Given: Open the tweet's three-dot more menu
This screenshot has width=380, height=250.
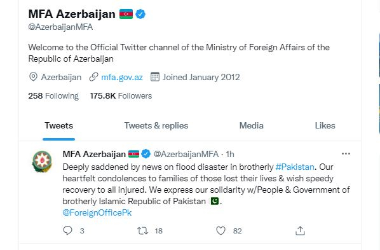Looking at the screenshot, I should click(x=346, y=154).
